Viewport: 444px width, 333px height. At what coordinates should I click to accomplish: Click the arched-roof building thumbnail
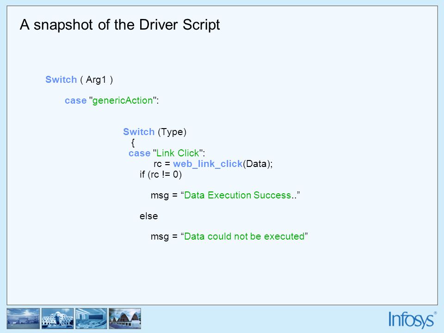click(125, 319)
